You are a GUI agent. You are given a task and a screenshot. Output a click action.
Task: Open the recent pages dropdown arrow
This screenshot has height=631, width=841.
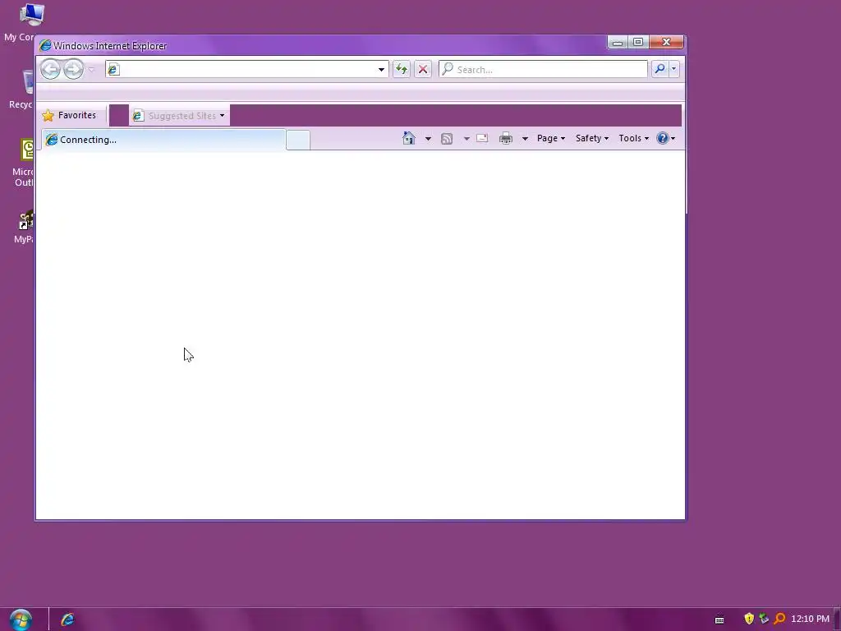92,70
